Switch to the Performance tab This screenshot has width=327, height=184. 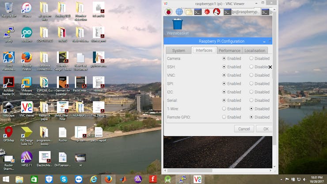229,50
